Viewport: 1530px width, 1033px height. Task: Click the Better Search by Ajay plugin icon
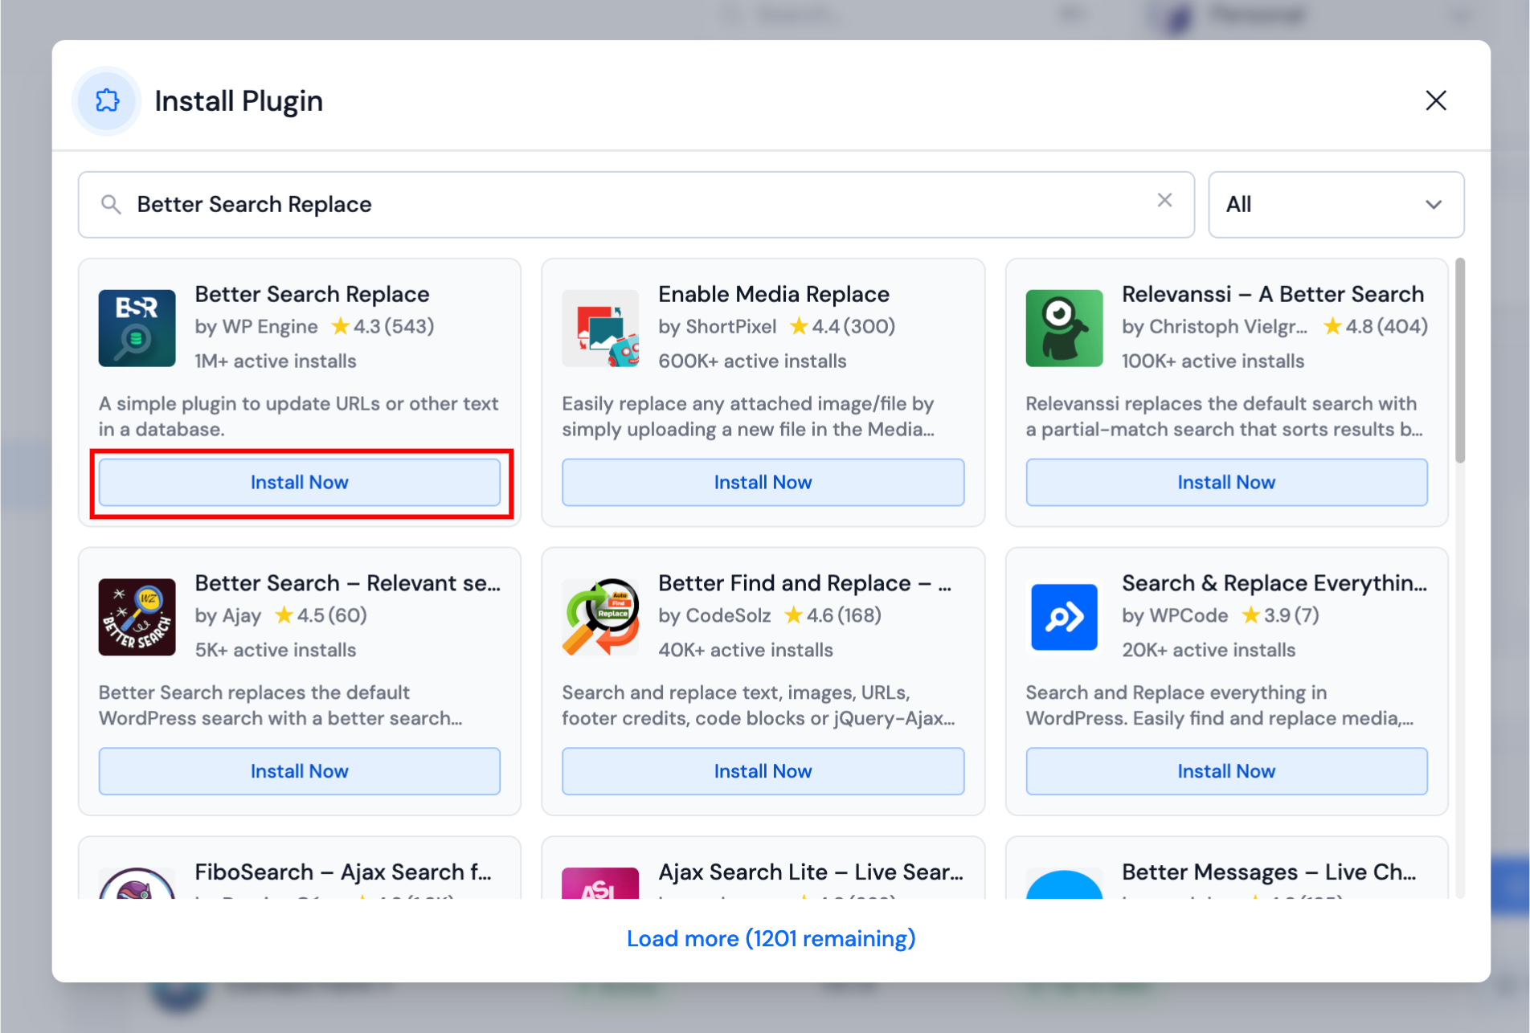click(137, 617)
